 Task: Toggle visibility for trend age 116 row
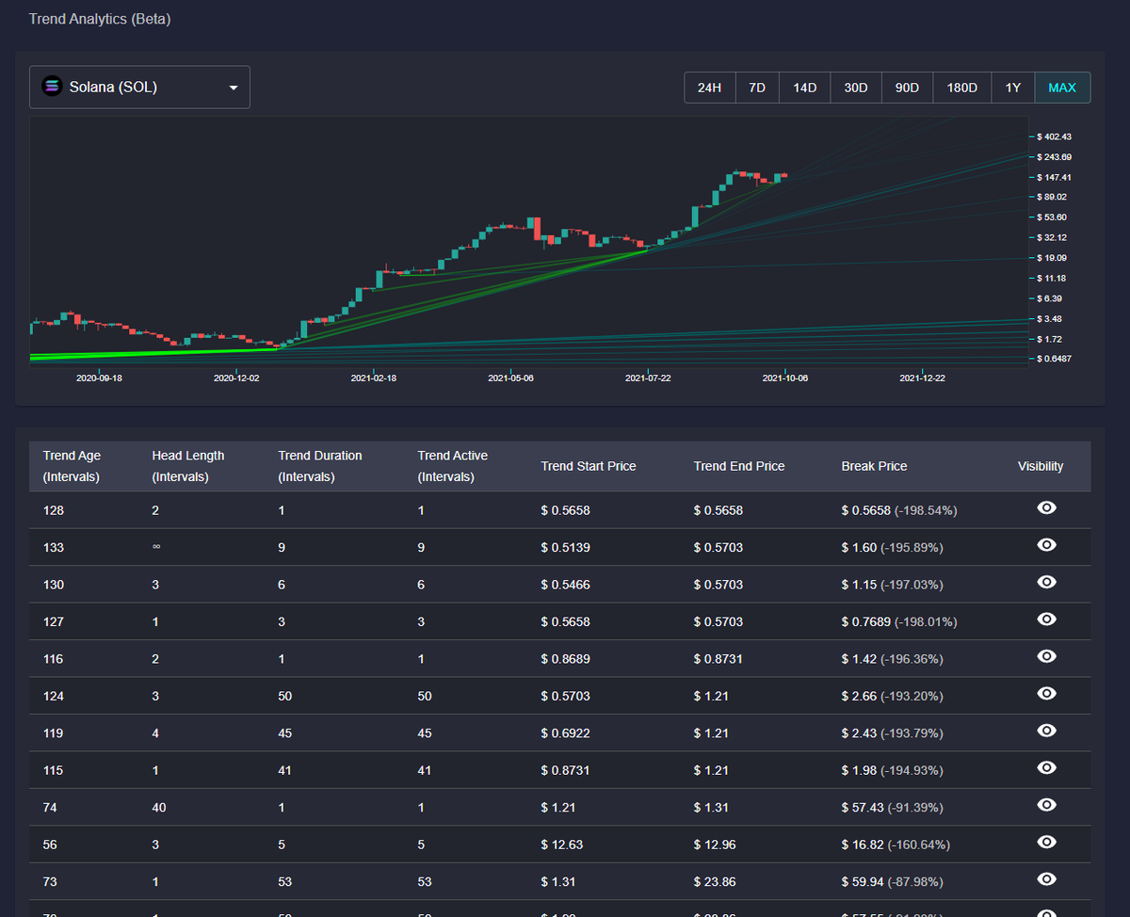pos(1046,656)
